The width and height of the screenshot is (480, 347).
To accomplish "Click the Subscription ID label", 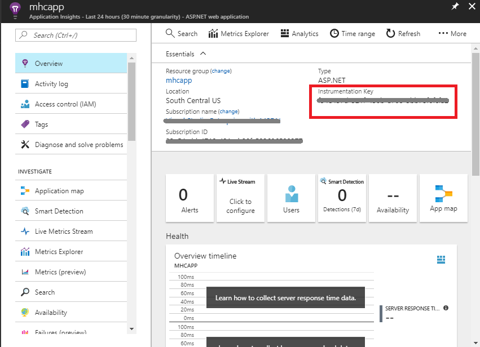I will pos(187,132).
